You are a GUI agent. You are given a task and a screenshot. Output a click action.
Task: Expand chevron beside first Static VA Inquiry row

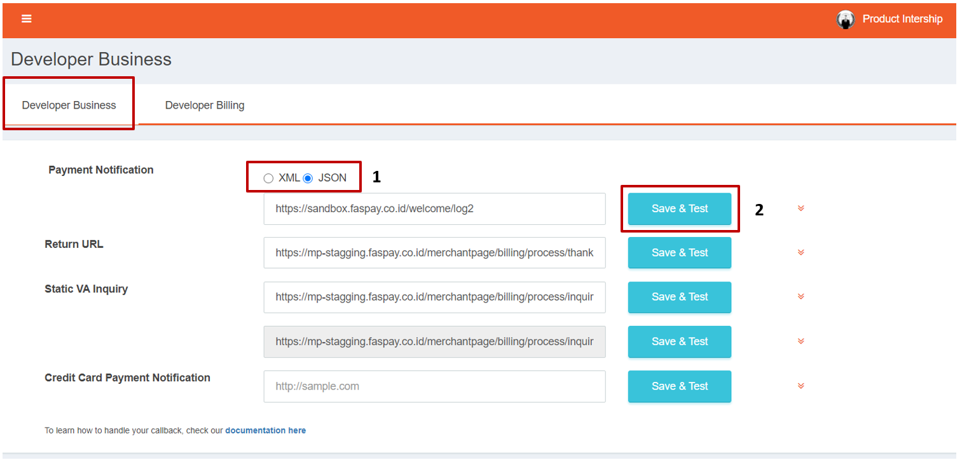coord(801,297)
